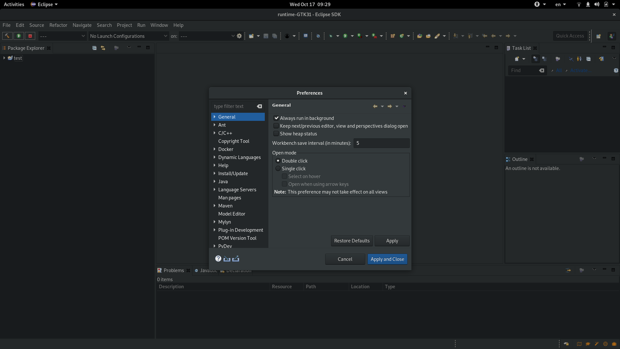Open the system volume indicator
The width and height of the screenshot is (620, 349).
[597, 4]
